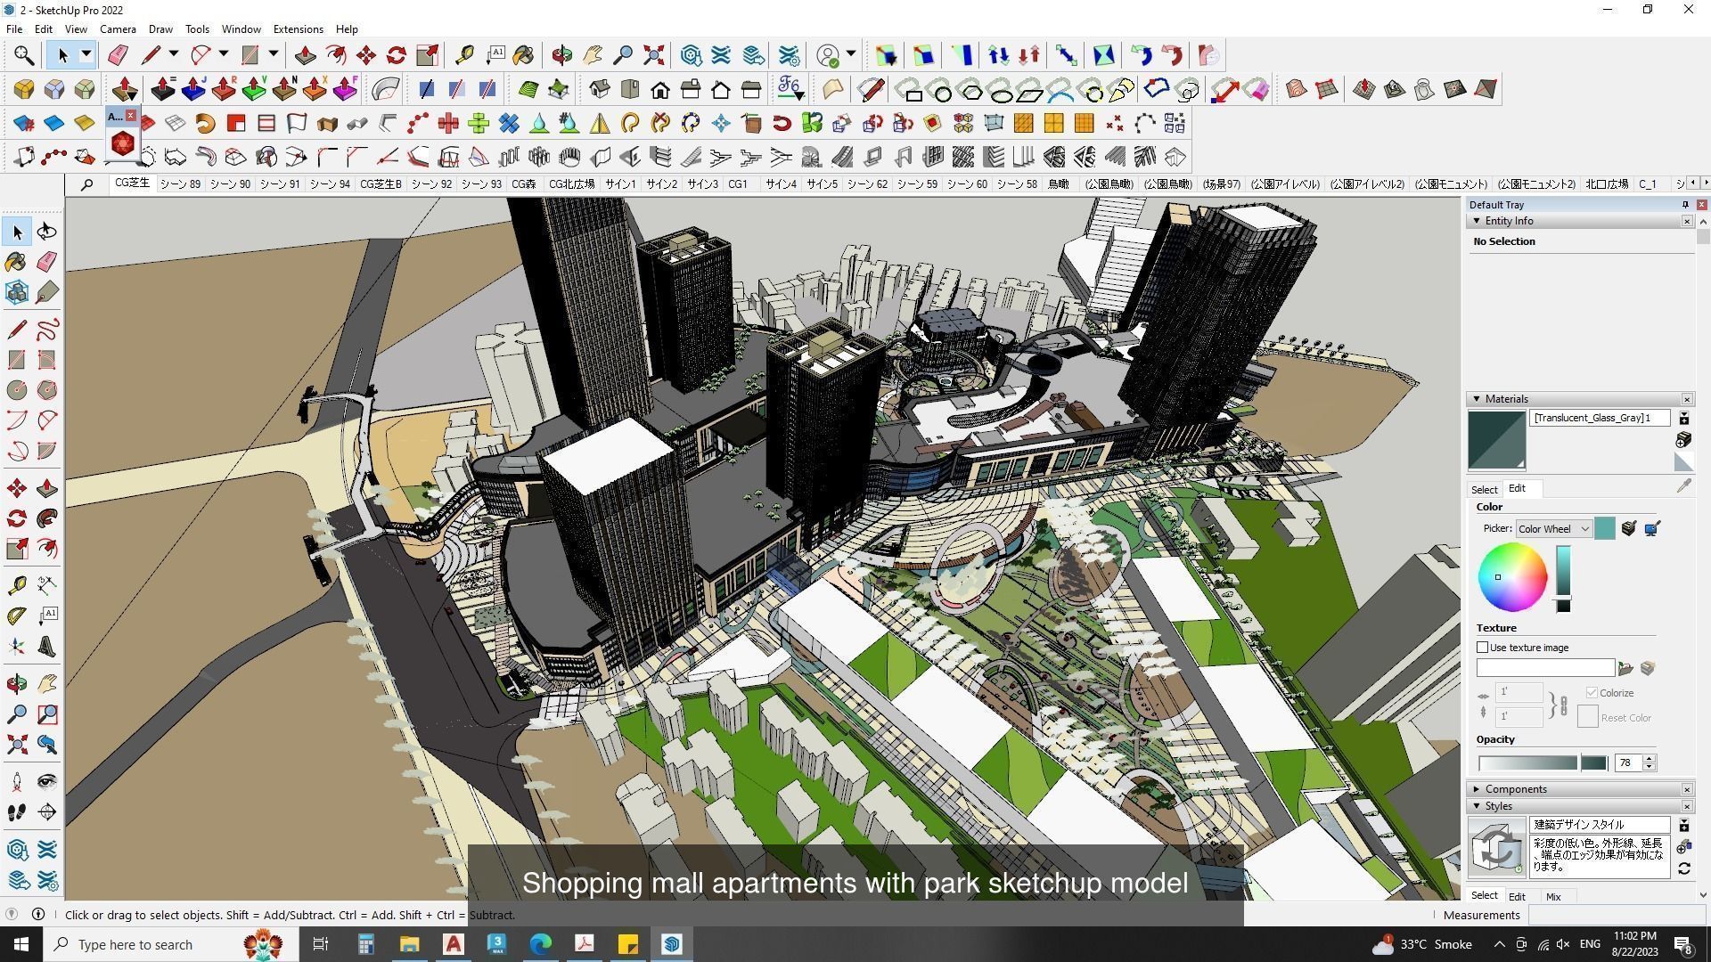
Task: Click the teal color swatch next to picker
Action: pyautogui.click(x=1604, y=529)
